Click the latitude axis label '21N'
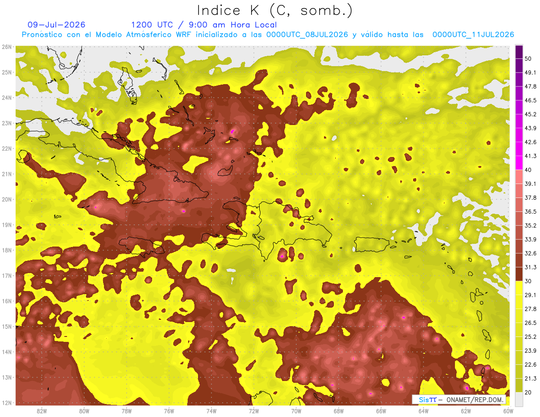The width and height of the screenshot is (540, 417). (x=7, y=174)
